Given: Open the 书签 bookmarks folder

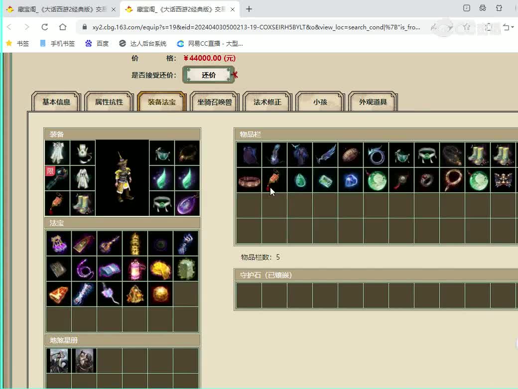Looking at the screenshot, I should 18,44.
